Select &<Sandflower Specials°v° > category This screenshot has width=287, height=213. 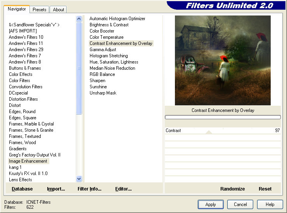(34, 25)
